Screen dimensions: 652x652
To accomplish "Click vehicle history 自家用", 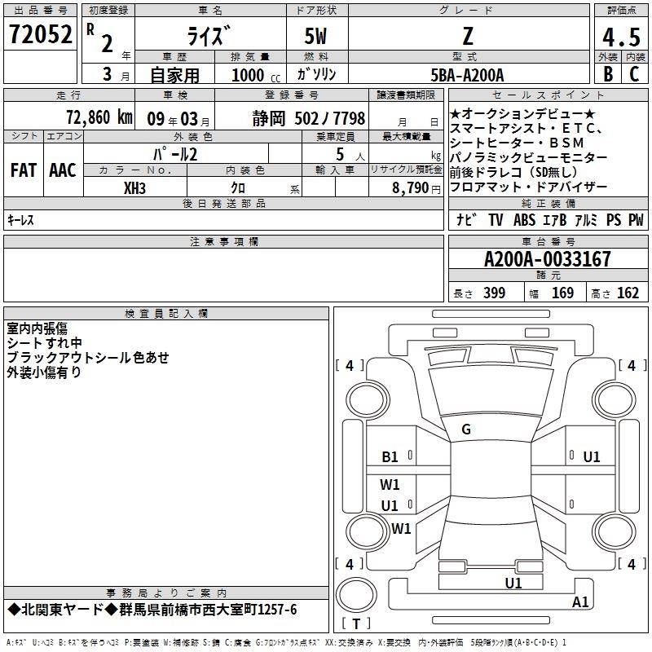I will point(174,75).
